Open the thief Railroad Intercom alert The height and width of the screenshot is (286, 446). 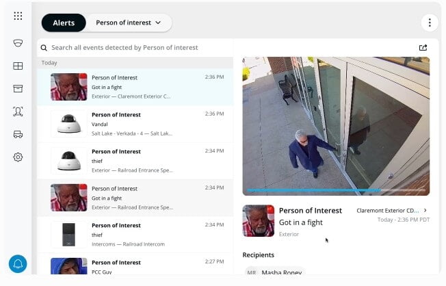click(135, 235)
